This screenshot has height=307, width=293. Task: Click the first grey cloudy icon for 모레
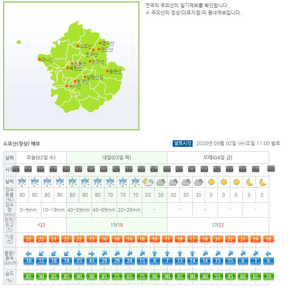tap(173, 182)
